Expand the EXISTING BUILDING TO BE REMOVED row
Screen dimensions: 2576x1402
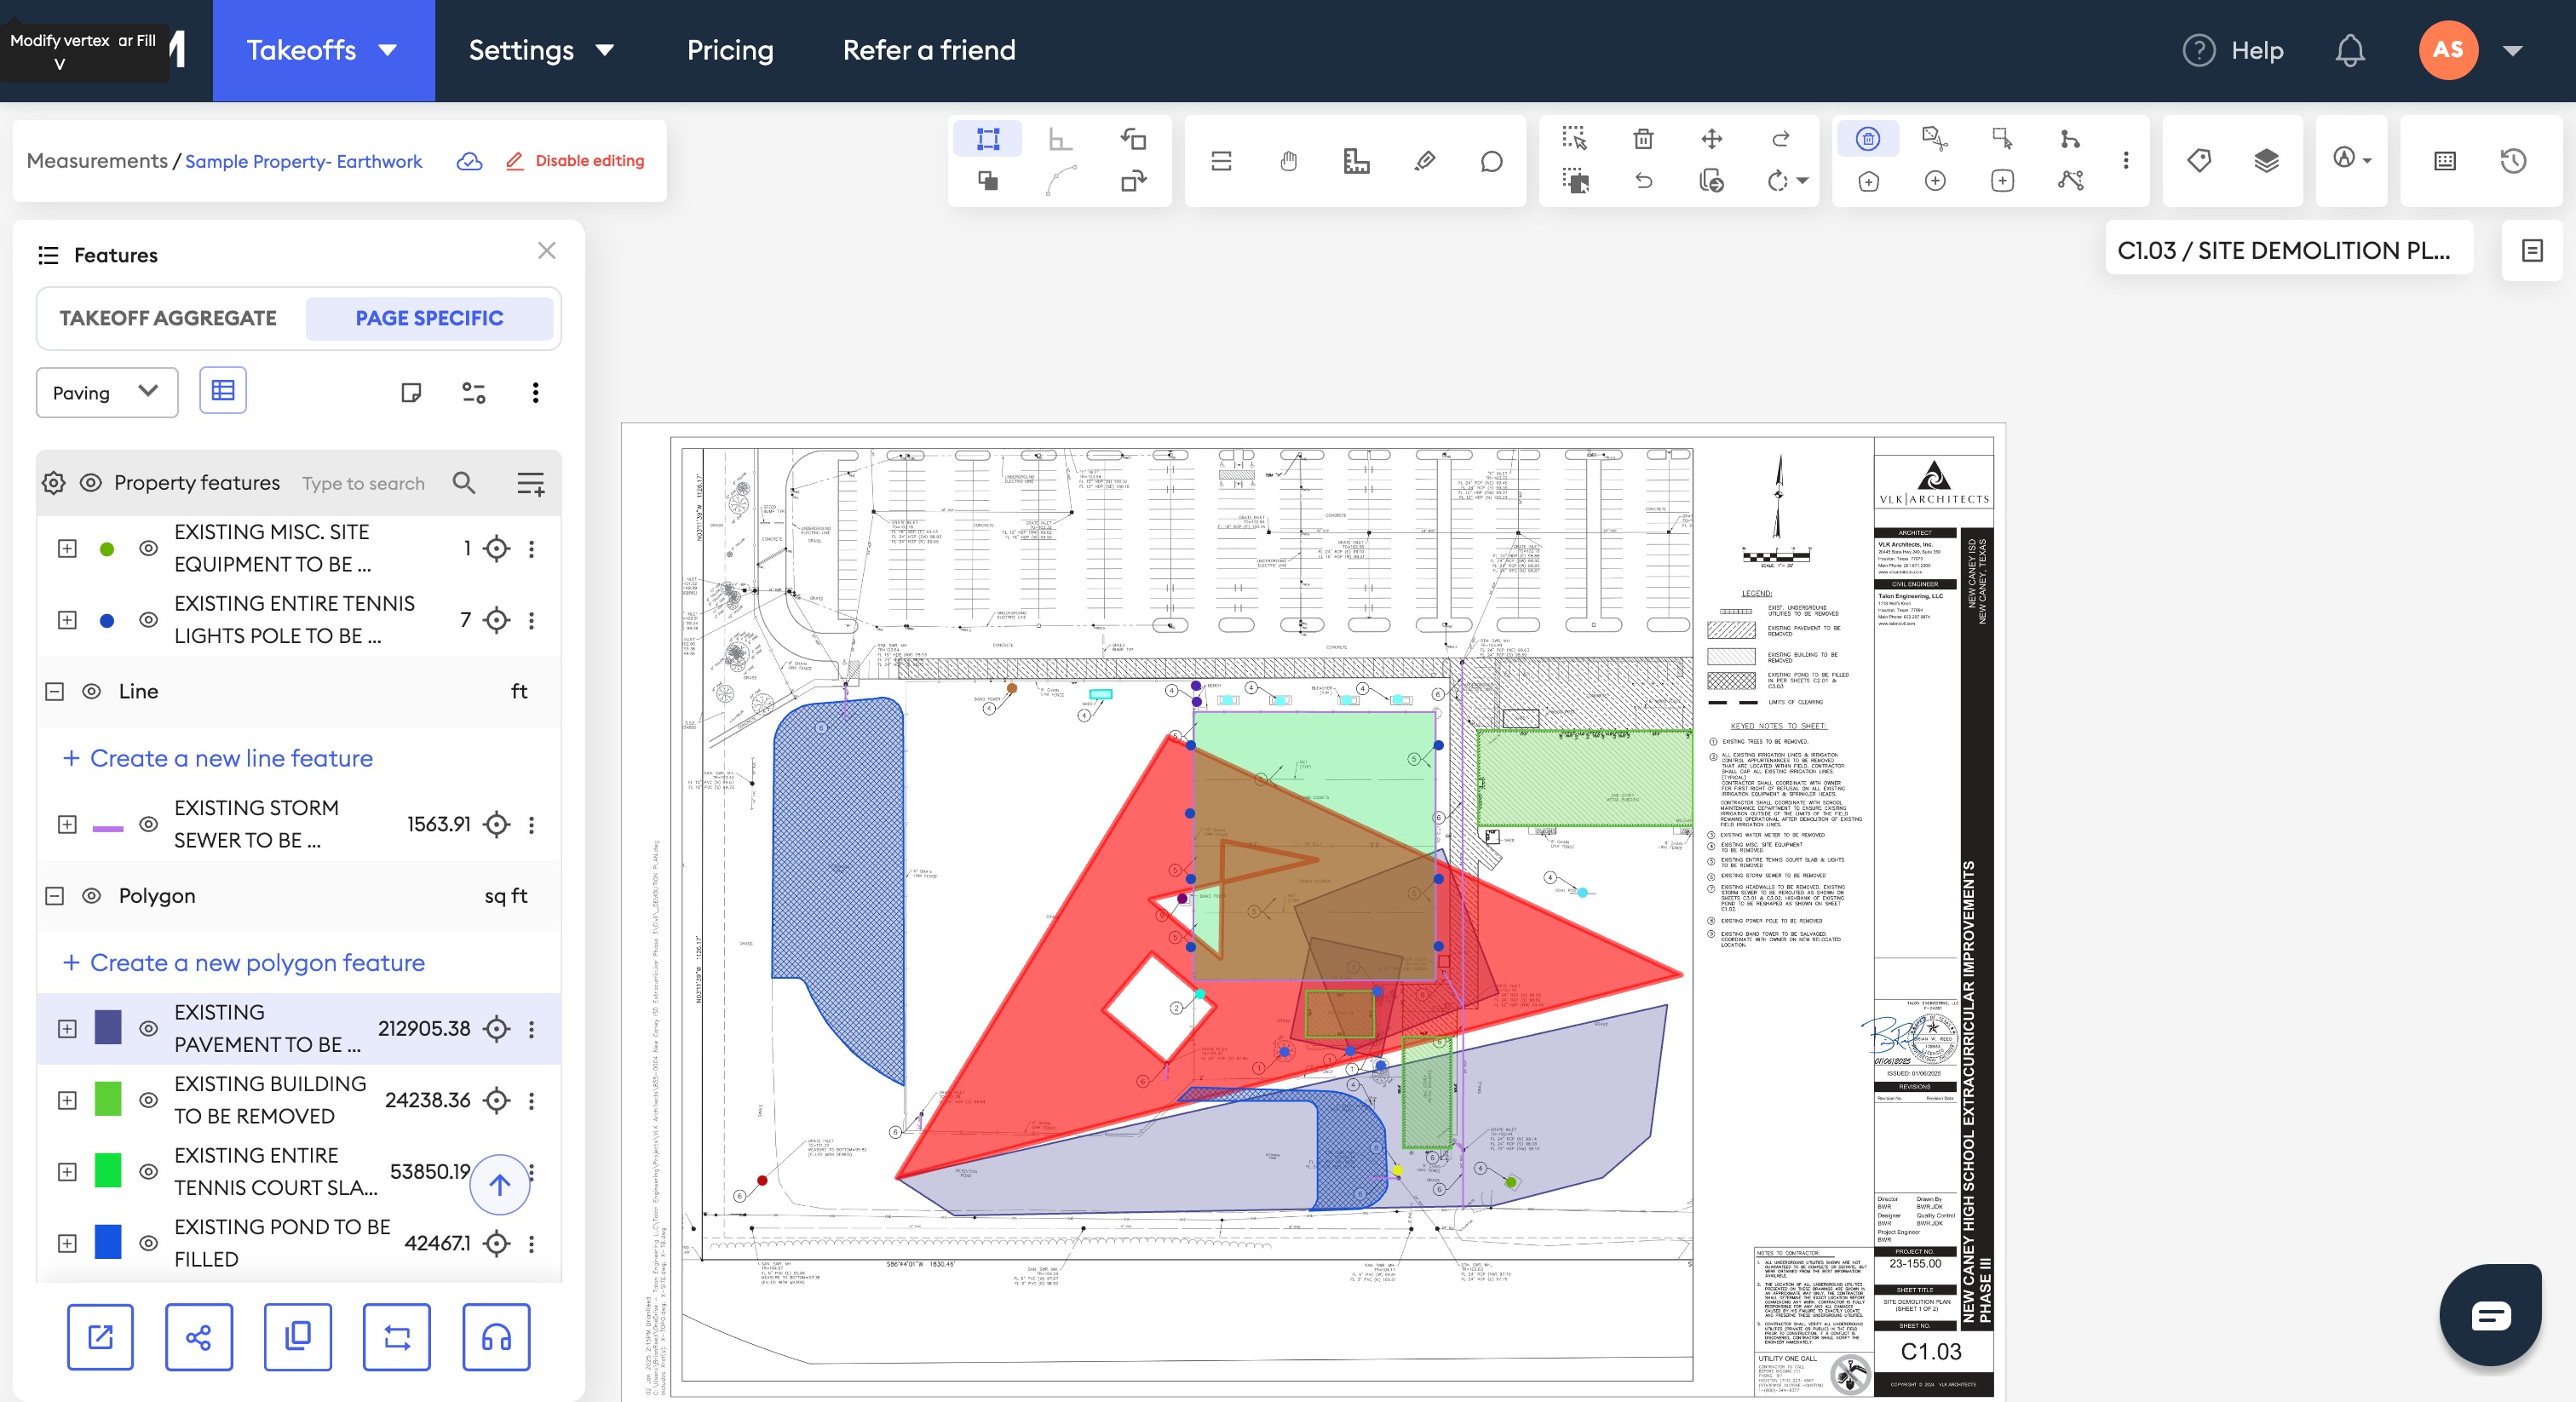click(x=67, y=1100)
